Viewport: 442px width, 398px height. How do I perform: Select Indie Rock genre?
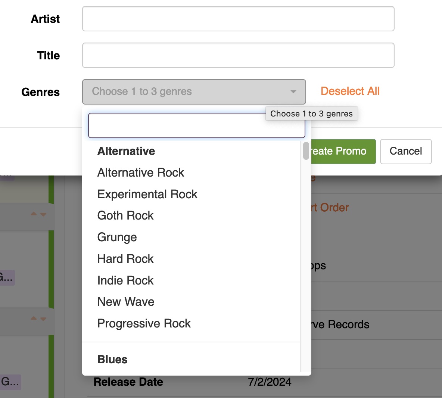click(x=125, y=281)
